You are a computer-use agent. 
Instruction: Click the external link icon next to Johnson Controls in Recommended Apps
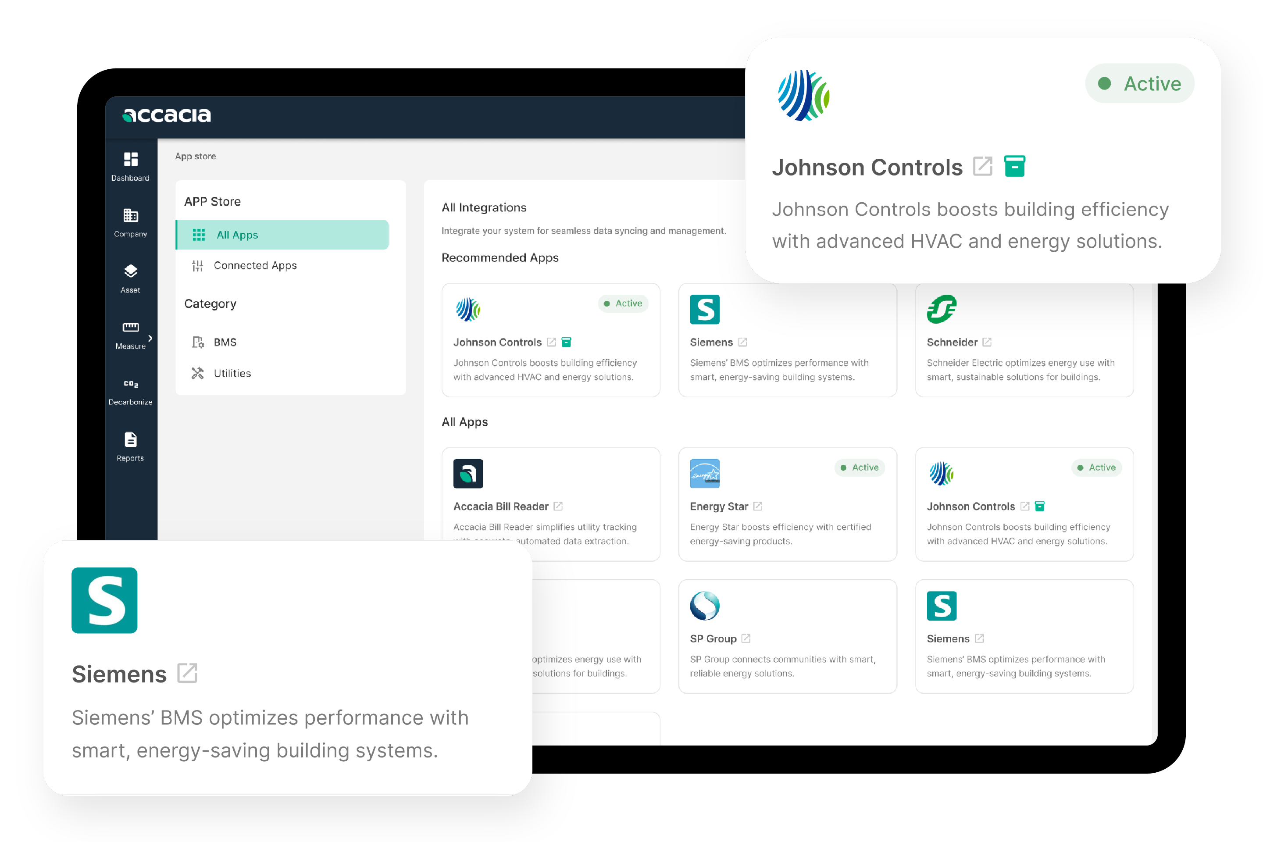[x=552, y=342]
